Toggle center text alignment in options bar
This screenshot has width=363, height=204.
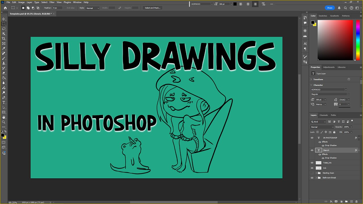248,4
